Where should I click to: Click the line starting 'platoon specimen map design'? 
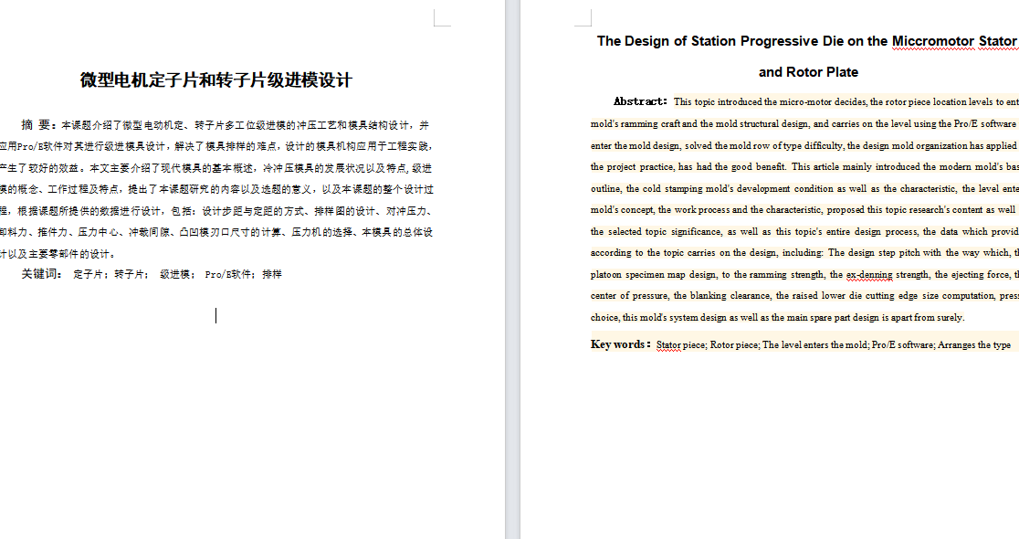(x=804, y=274)
